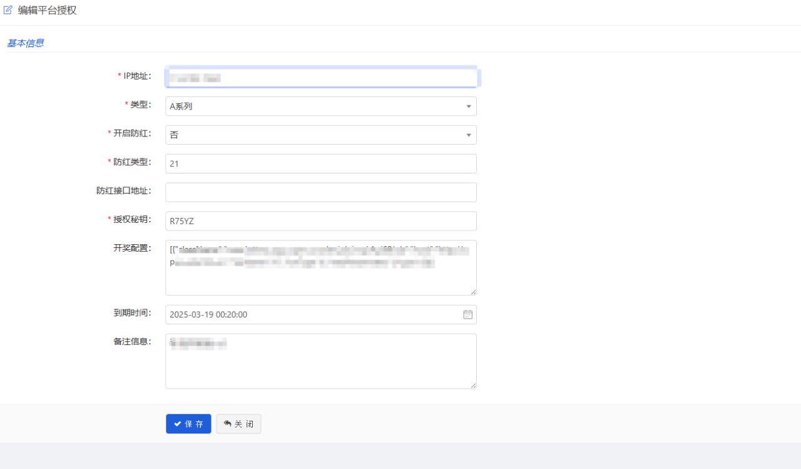The width and height of the screenshot is (801, 469).
Task: Click the resize handle of 开奖配置 textarea
Action: tap(473, 292)
